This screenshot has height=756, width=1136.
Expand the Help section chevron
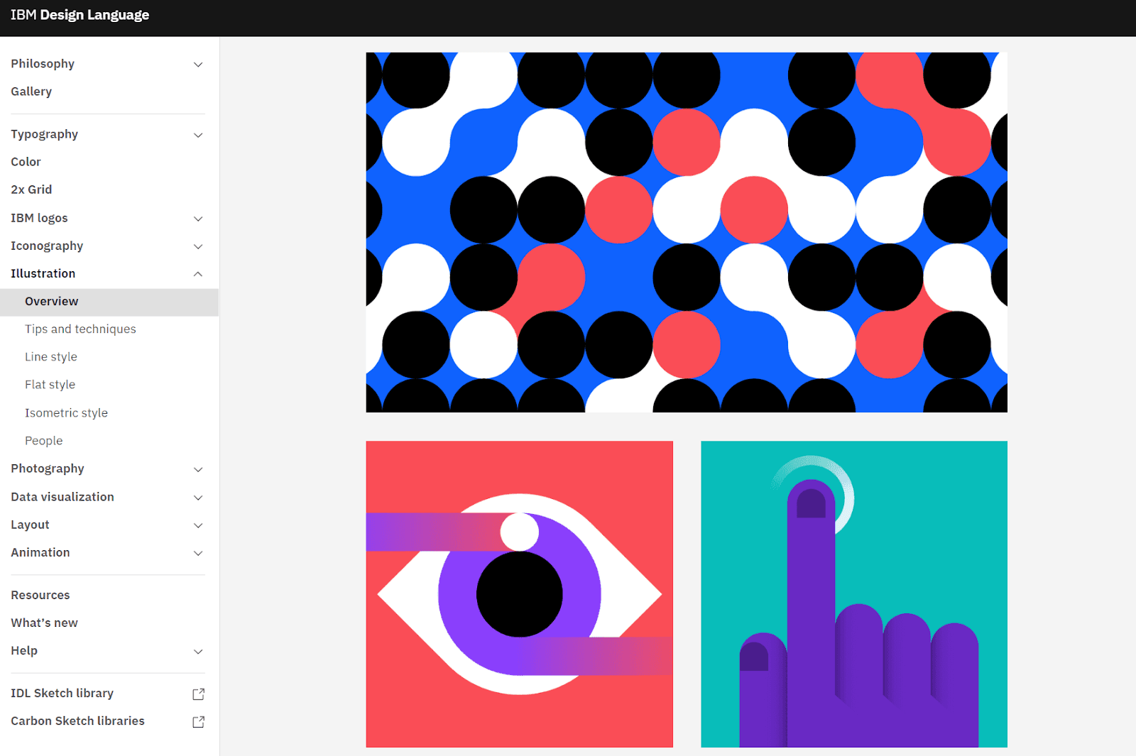coord(198,651)
